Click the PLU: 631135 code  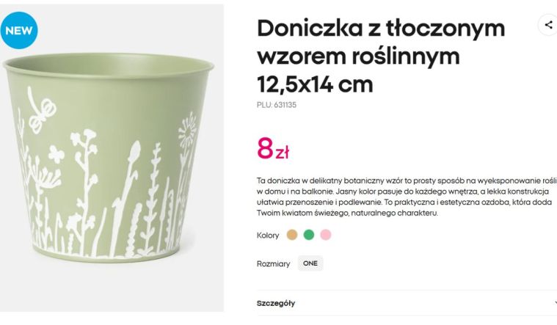click(277, 105)
